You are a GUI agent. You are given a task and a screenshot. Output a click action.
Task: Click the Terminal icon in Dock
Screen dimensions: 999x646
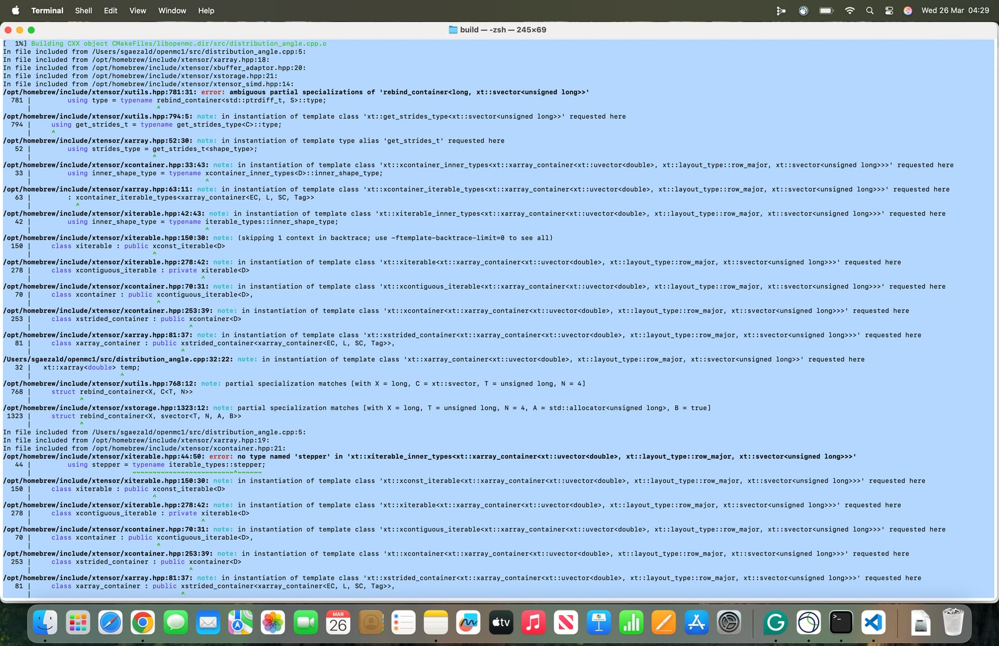click(x=841, y=623)
